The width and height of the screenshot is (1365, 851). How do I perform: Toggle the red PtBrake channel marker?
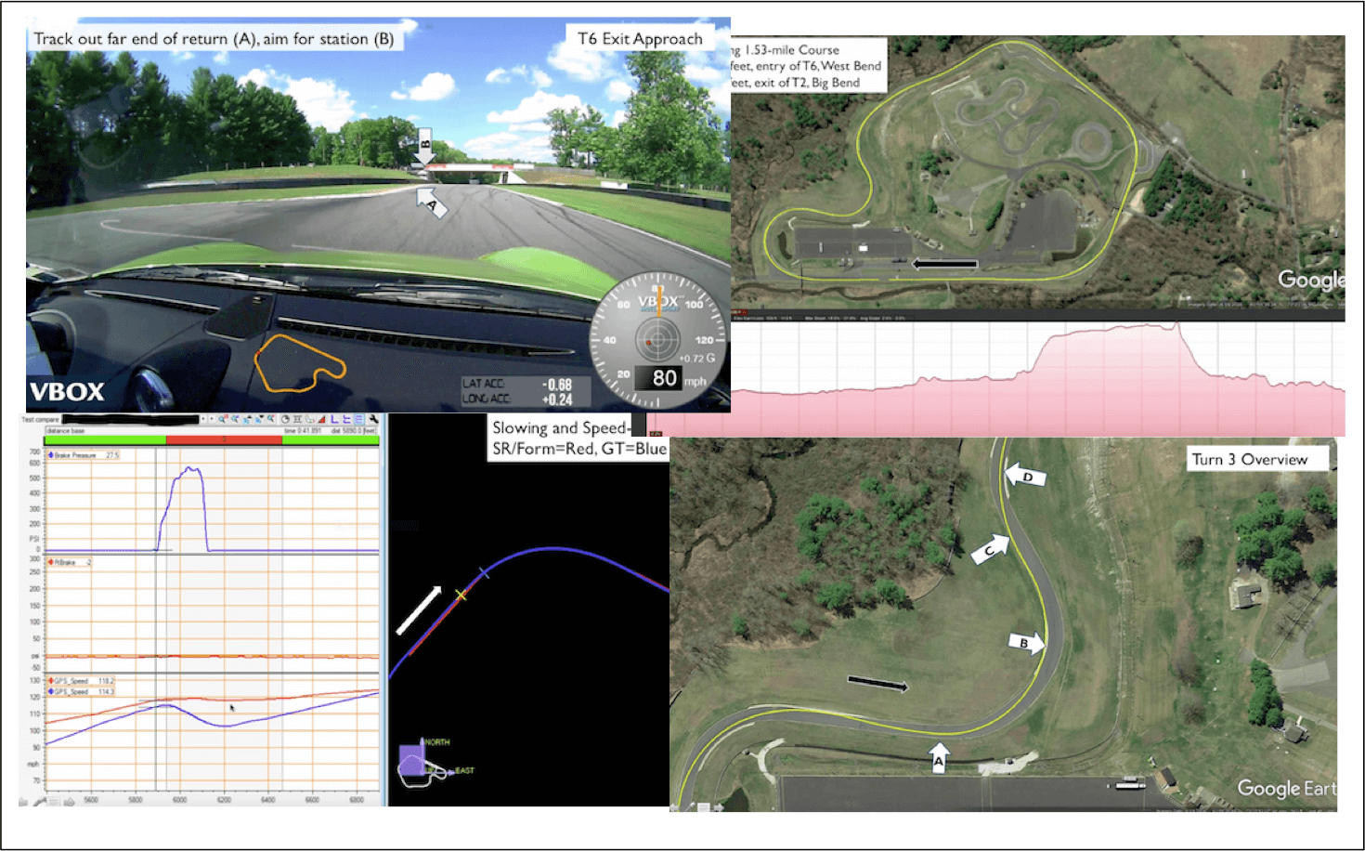pyautogui.click(x=51, y=560)
